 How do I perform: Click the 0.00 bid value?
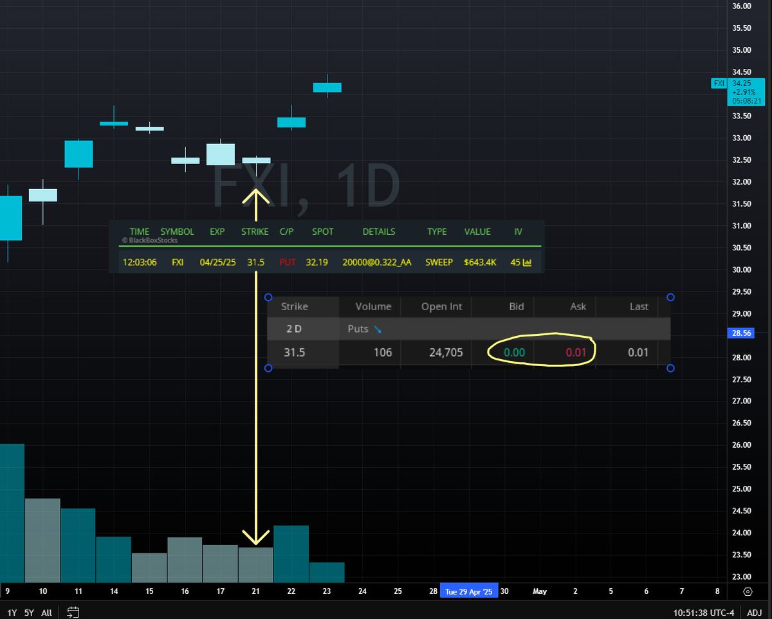515,353
